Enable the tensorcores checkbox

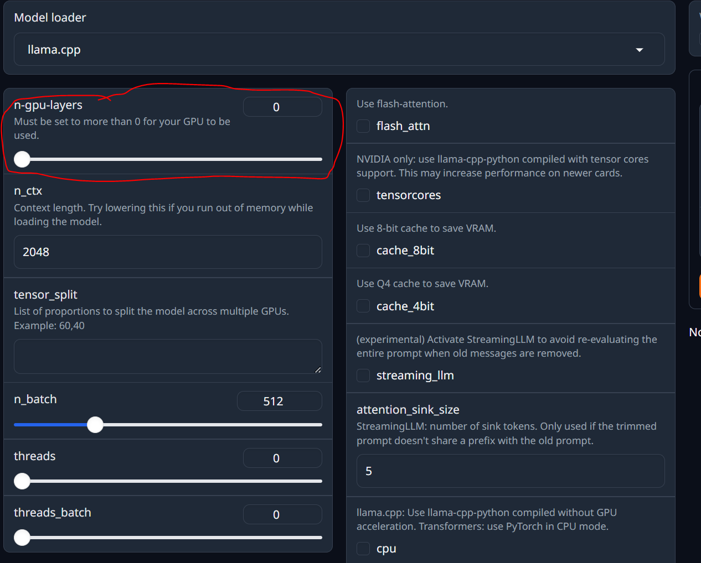coord(363,195)
